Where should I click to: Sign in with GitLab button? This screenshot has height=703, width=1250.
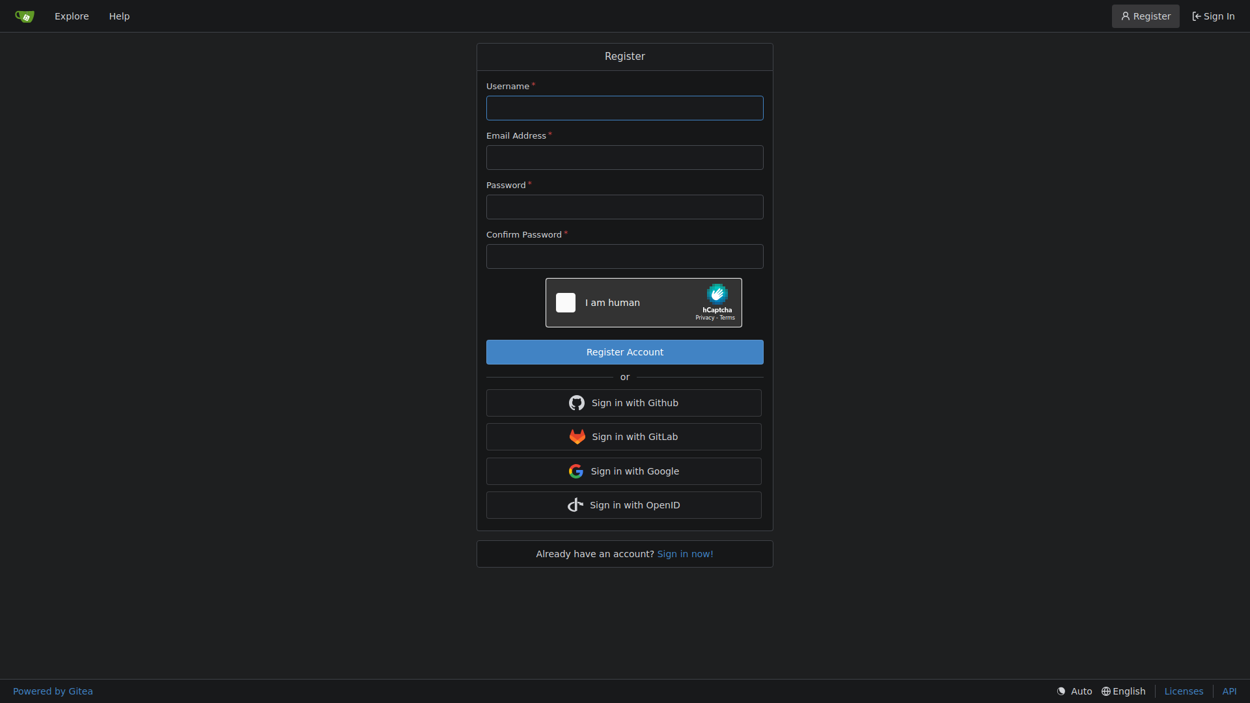pyautogui.click(x=624, y=437)
